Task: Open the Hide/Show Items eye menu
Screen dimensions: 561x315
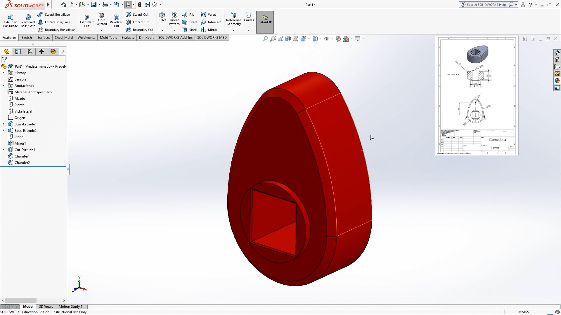Action: coord(327,39)
